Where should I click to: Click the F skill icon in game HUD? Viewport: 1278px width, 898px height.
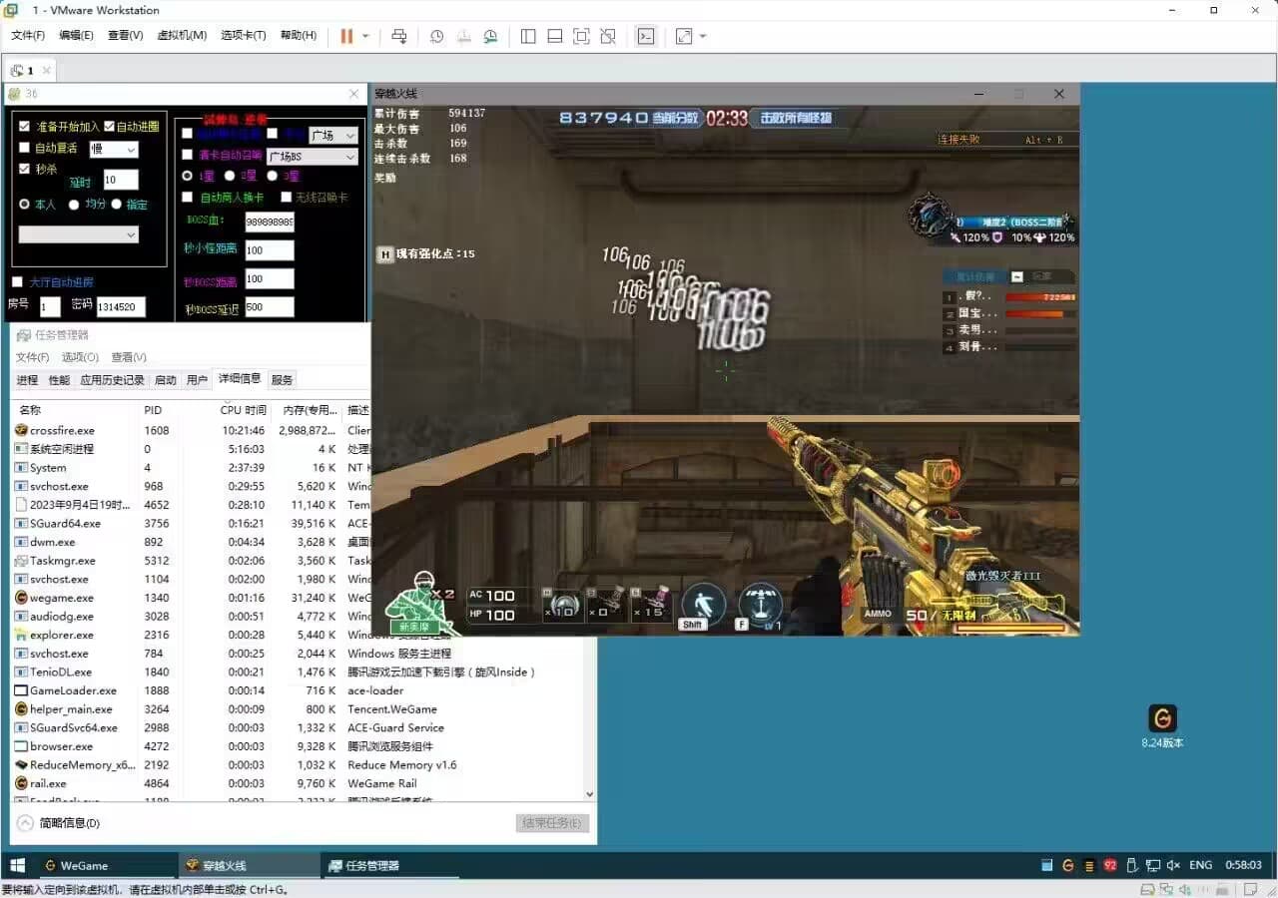pyautogui.click(x=761, y=606)
